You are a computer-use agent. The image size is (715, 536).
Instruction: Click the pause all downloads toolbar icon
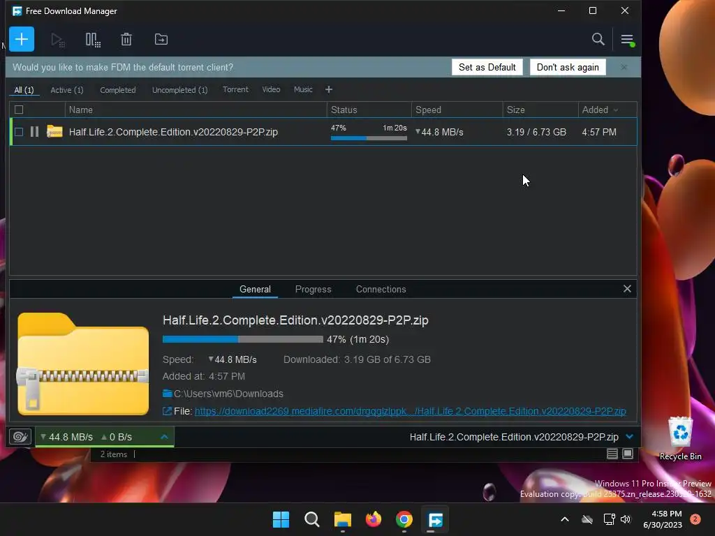pos(93,40)
